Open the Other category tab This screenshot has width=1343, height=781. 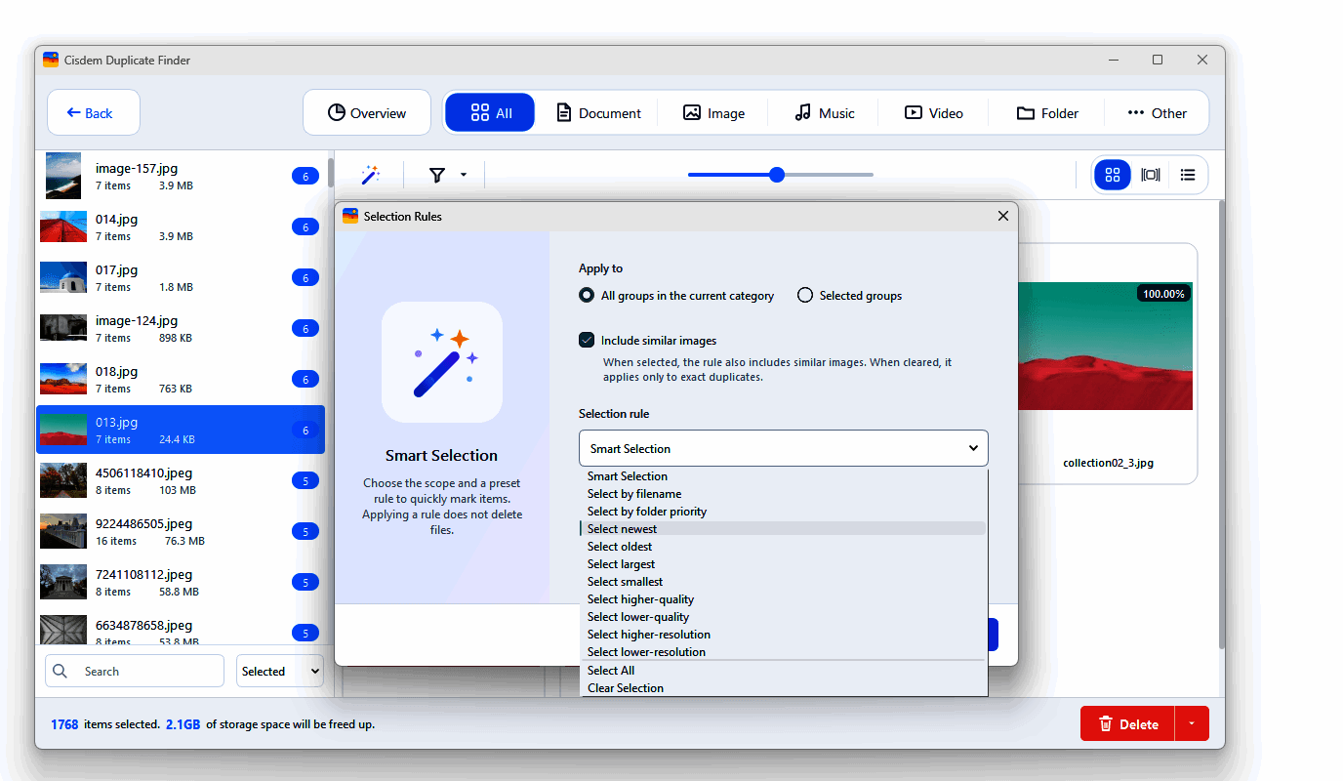pos(1157,113)
